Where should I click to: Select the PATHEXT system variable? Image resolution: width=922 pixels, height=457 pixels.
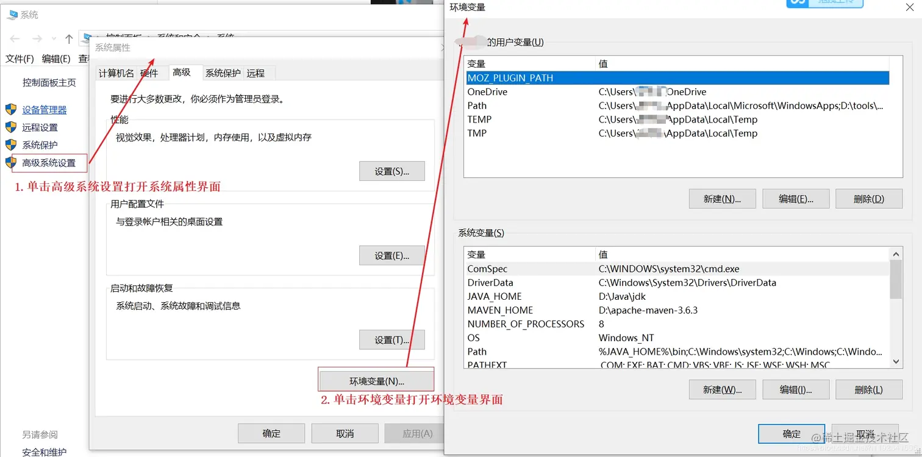tap(677, 365)
